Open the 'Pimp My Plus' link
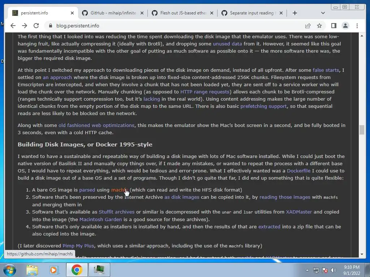 pyautogui.click(x=78, y=246)
